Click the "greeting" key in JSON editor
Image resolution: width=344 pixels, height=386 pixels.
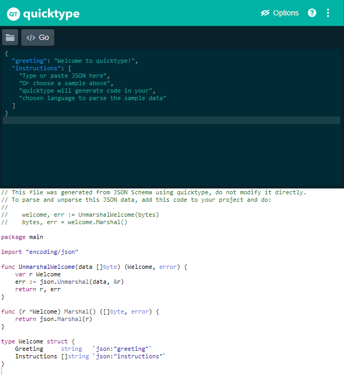pos(29,61)
